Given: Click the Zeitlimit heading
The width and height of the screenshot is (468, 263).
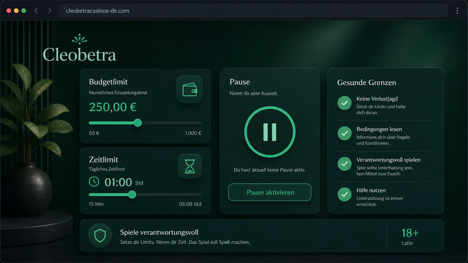Looking at the screenshot, I should [104, 160].
